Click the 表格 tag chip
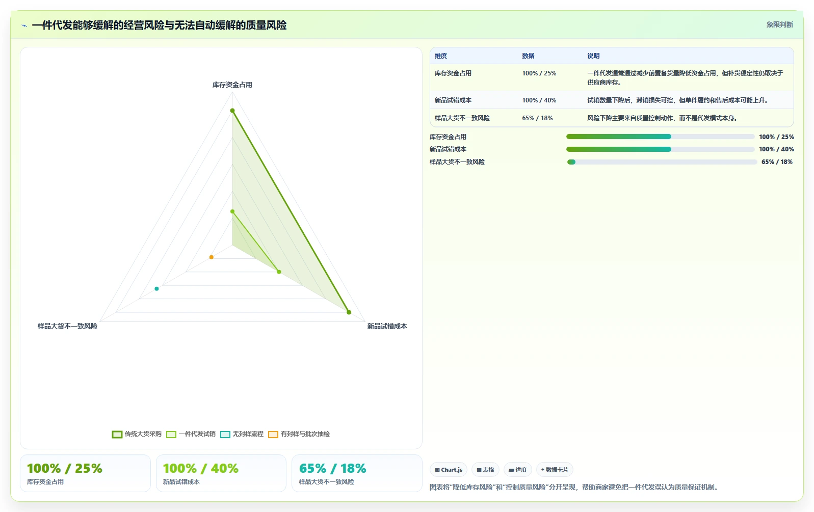 pos(485,470)
